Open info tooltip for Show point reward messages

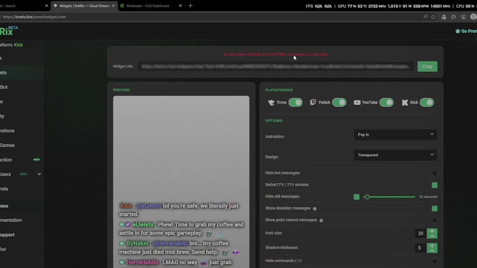(321, 220)
